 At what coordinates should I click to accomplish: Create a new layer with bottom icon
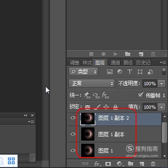tap(142, 163)
